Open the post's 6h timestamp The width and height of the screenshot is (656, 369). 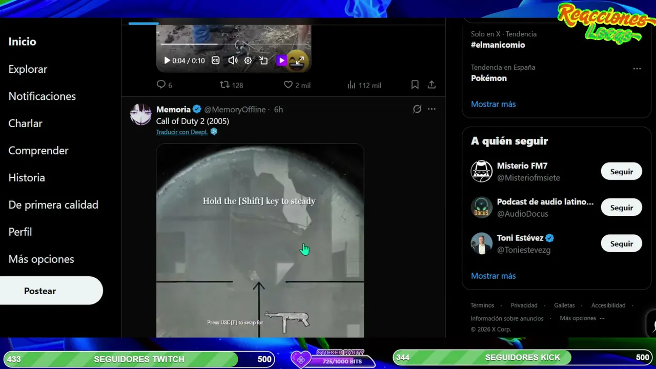tap(278, 110)
